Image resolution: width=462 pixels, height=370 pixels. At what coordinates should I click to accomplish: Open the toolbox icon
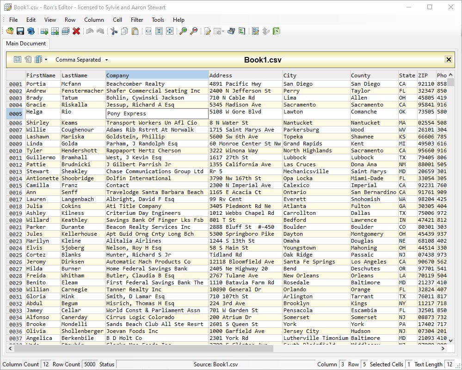coord(231,31)
